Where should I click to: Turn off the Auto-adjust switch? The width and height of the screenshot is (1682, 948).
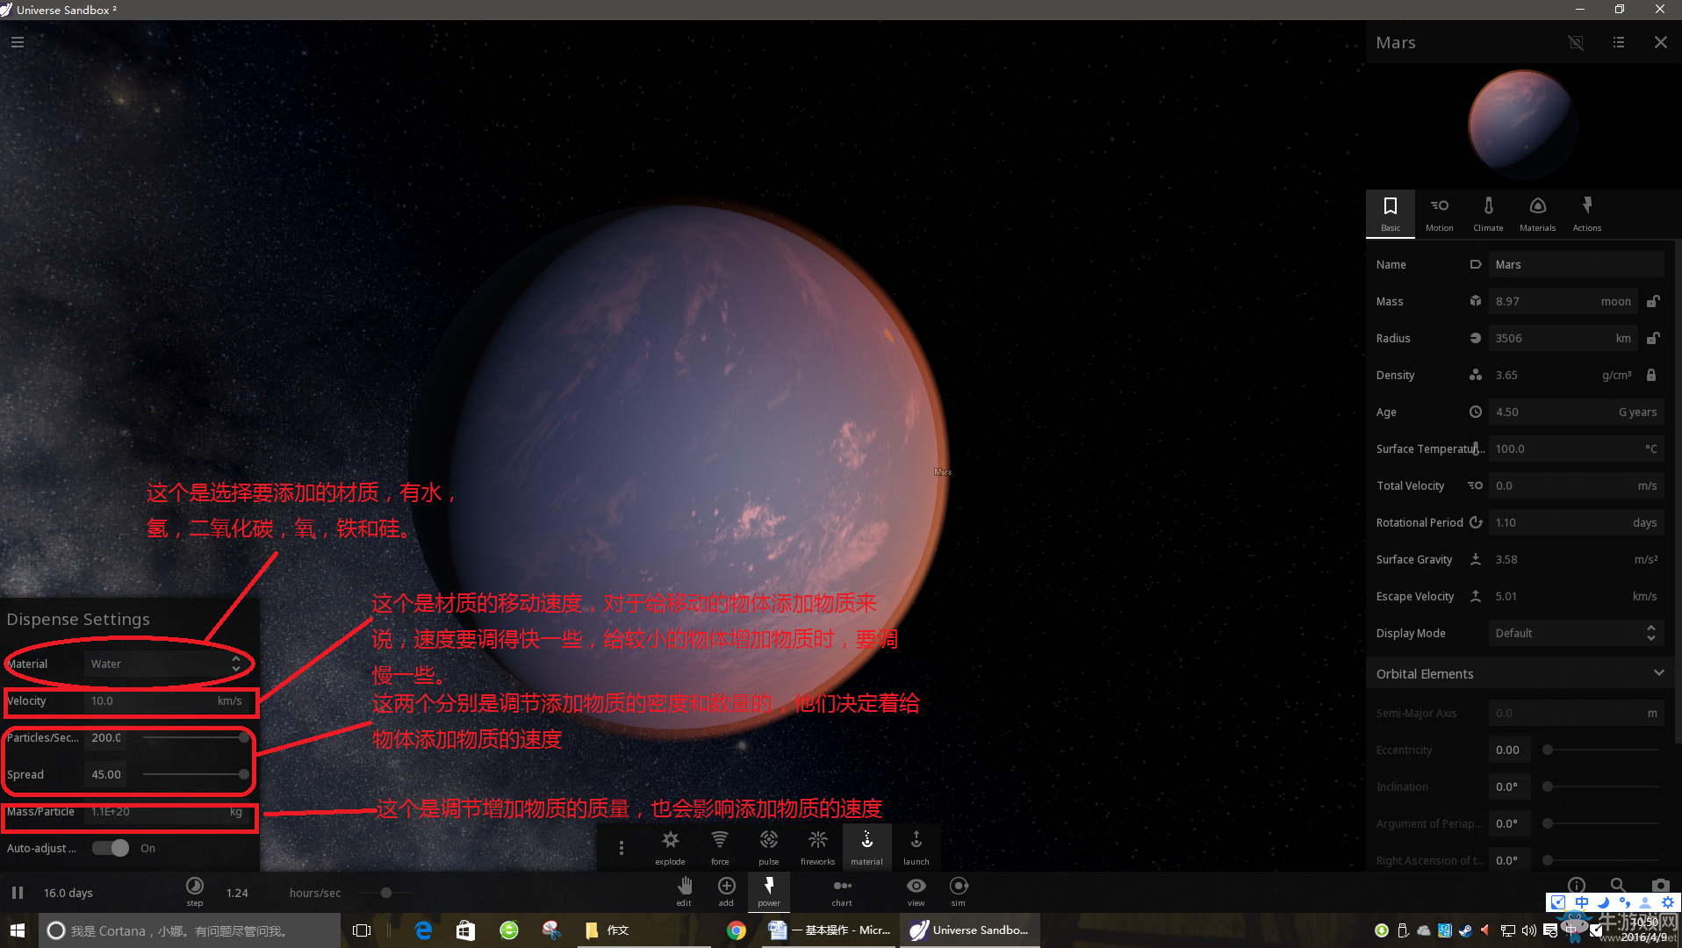click(x=111, y=848)
